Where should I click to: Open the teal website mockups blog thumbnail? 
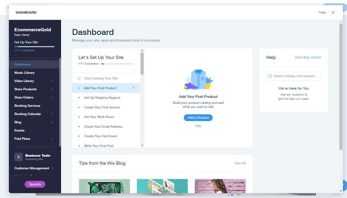pyautogui.click(x=162, y=186)
